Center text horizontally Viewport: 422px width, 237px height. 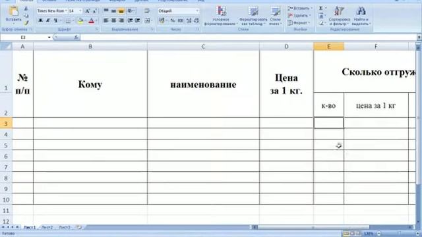click(113, 20)
